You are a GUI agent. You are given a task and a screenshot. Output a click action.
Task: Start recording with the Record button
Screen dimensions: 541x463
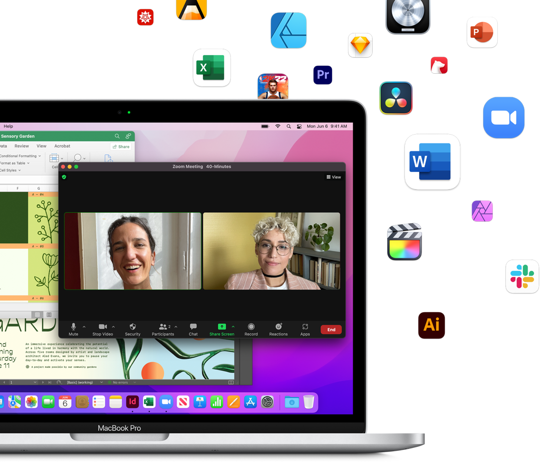tap(251, 327)
